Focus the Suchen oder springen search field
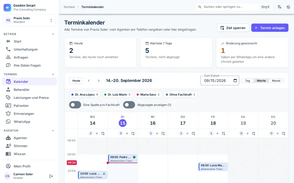This screenshot has height=183, width=294. point(234,7)
